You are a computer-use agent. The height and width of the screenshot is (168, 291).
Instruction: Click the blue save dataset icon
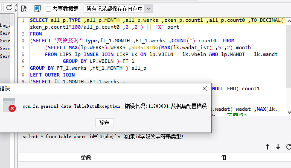[x=38, y=9]
